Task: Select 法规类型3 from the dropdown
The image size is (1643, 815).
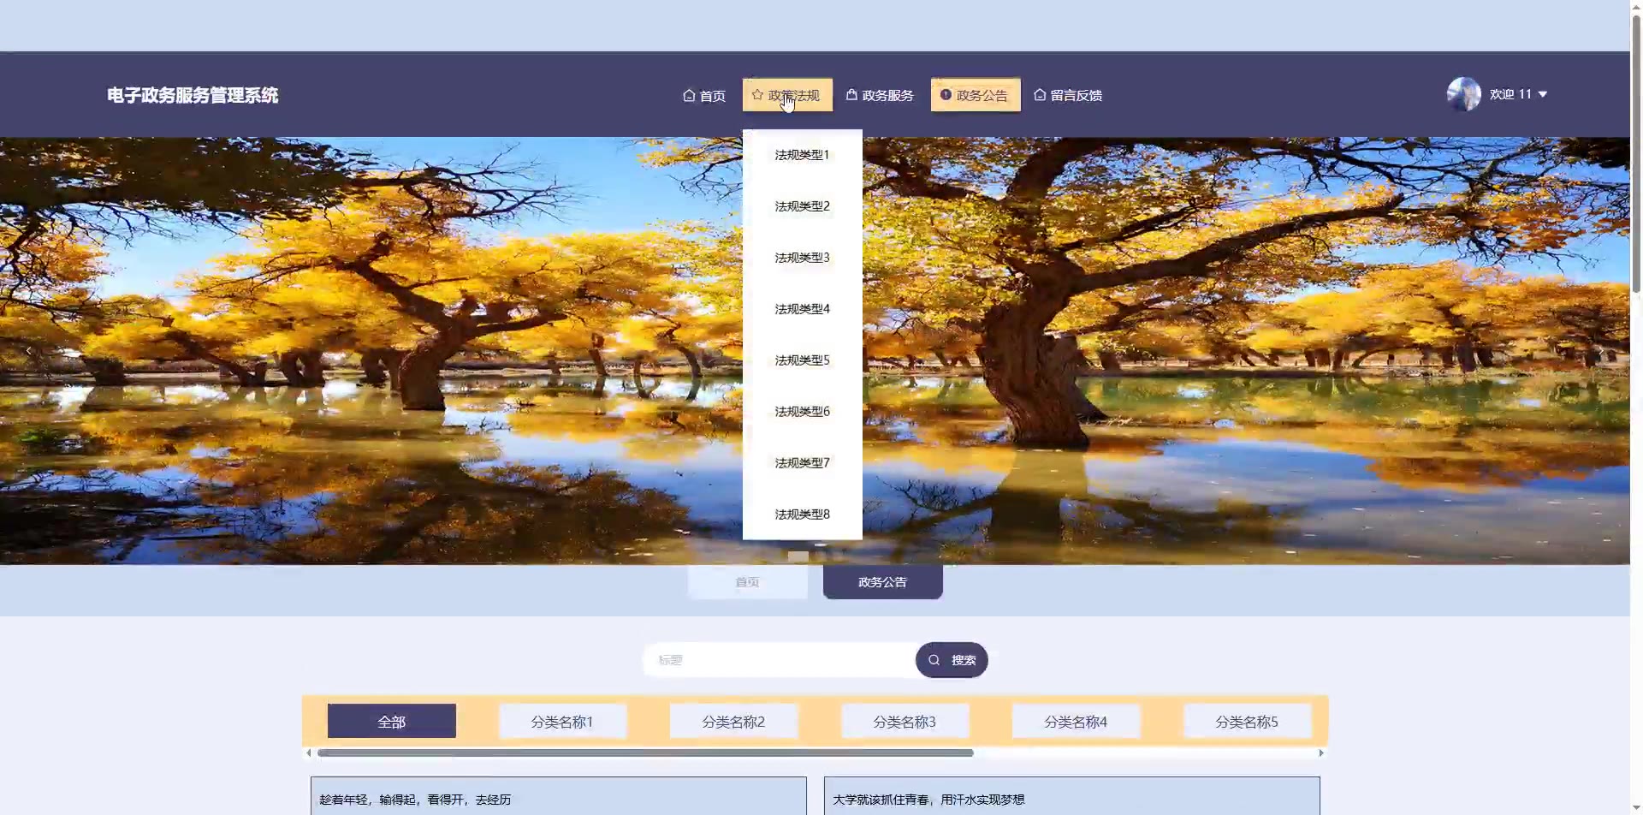Action: 803,258
